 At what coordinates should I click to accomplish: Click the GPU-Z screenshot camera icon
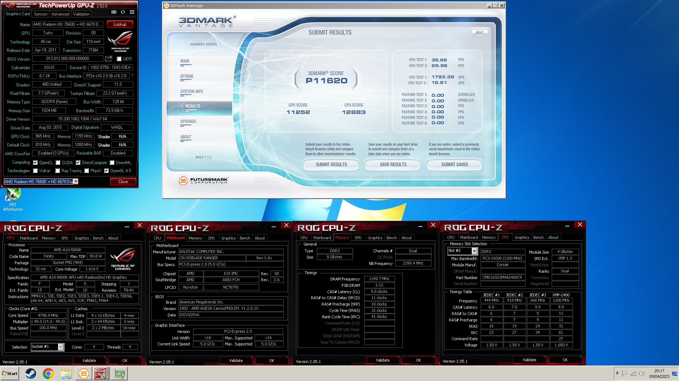click(114, 12)
